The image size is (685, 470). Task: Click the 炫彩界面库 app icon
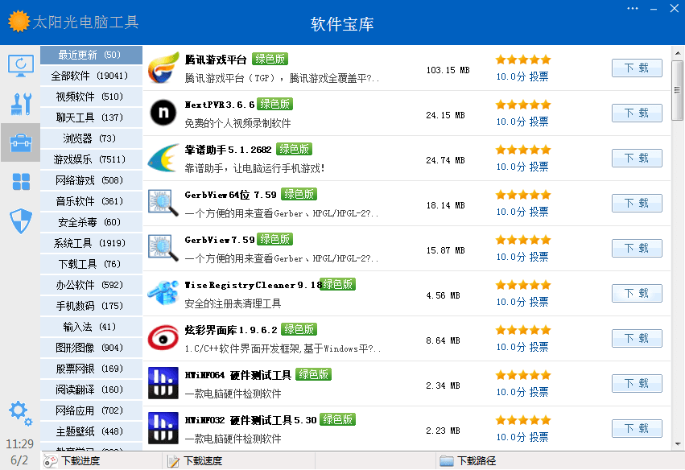point(163,338)
